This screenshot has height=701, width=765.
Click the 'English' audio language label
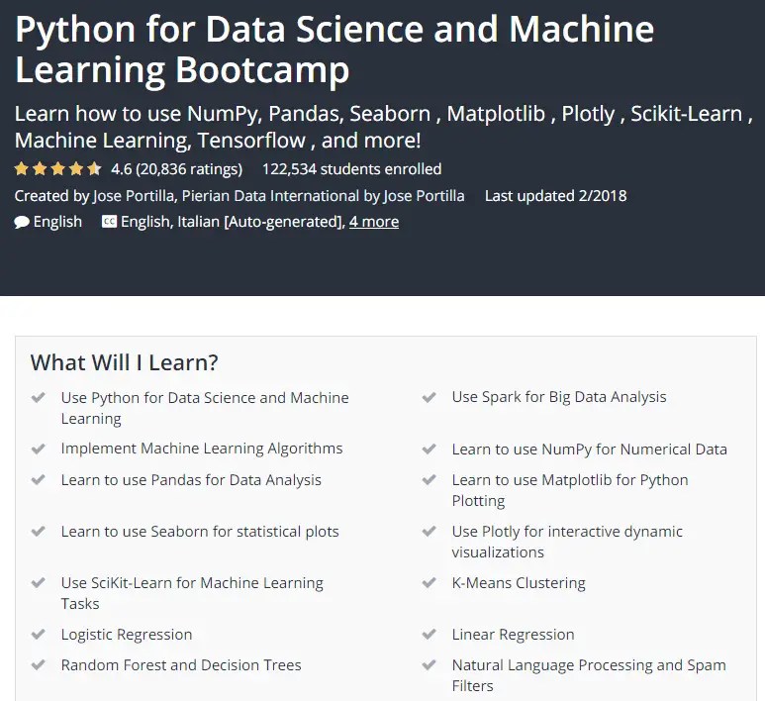pos(57,222)
